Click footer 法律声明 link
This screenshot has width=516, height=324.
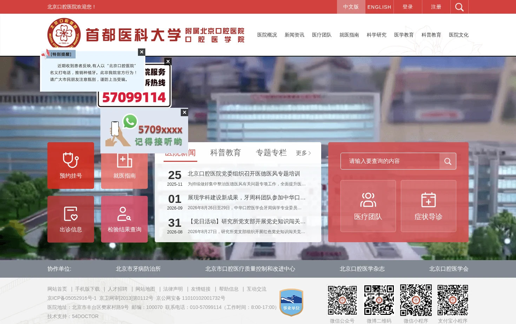click(x=173, y=289)
